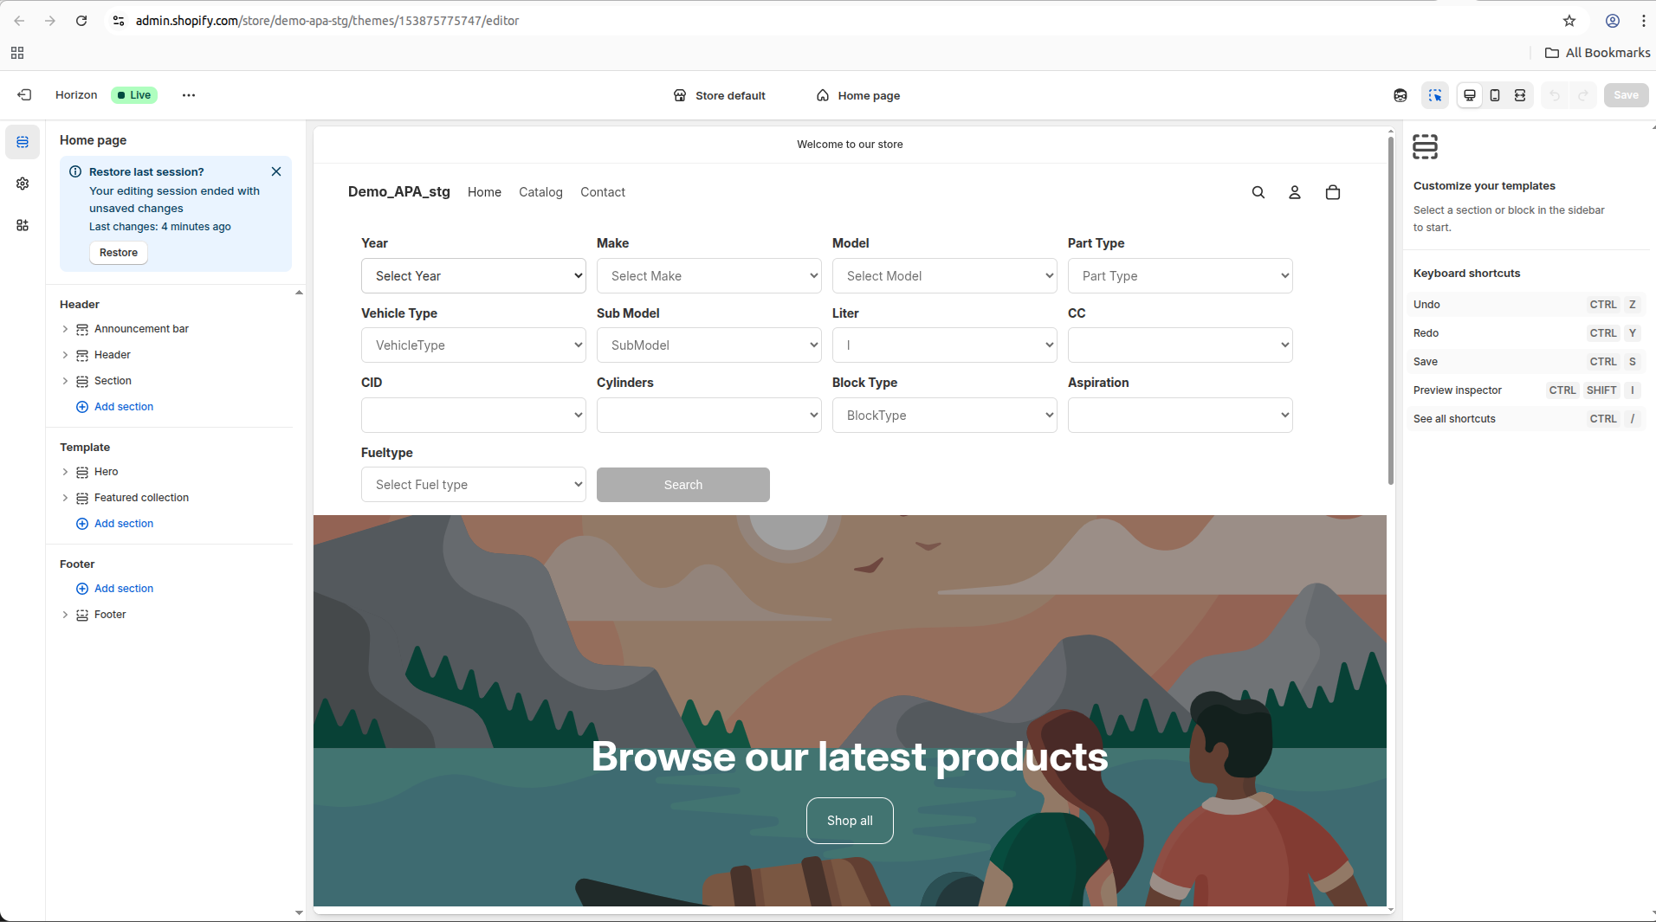
Task: Open the browser apps grid icon
Action: click(x=17, y=53)
